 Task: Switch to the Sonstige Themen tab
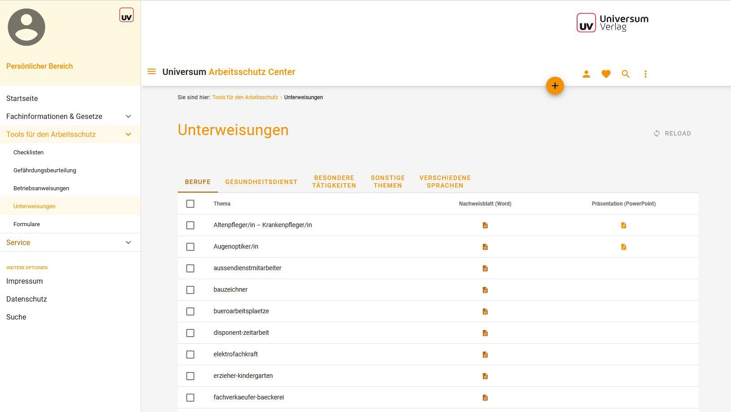[388, 182]
